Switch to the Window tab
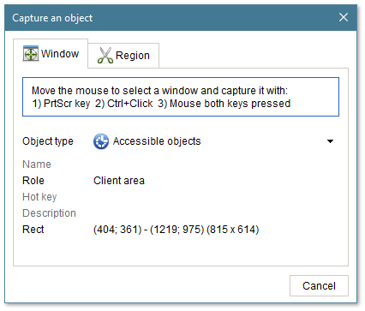The height and width of the screenshot is (311, 365). 51,54
